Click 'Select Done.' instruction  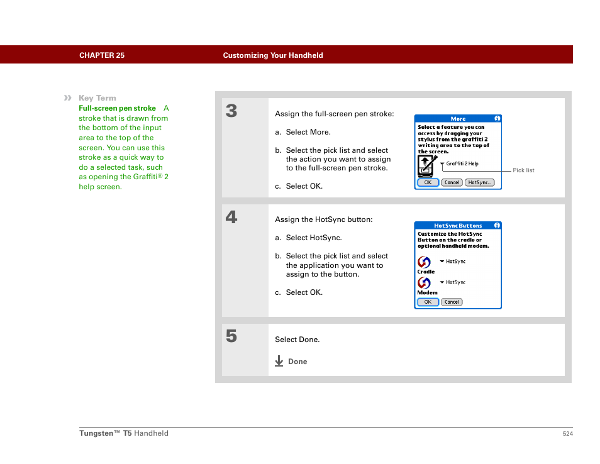[x=297, y=340]
